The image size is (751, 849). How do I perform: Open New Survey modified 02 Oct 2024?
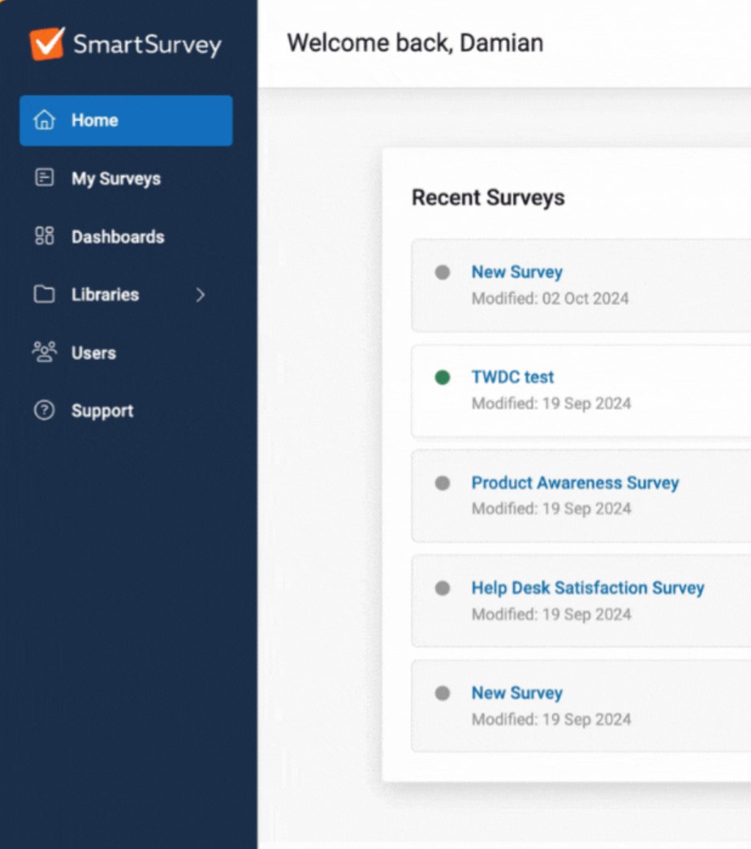pos(517,272)
